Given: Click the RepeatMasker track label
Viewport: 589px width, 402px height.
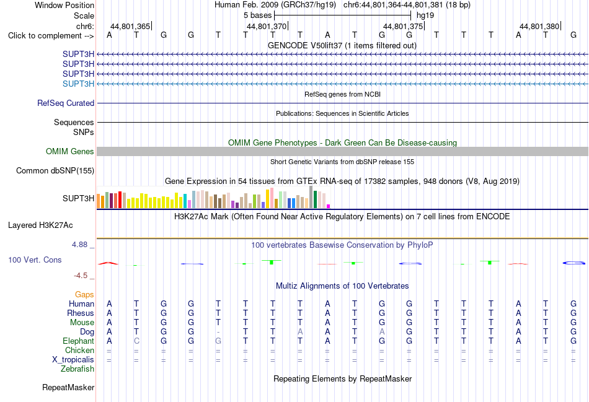Looking at the screenshot, I should 68,387.
